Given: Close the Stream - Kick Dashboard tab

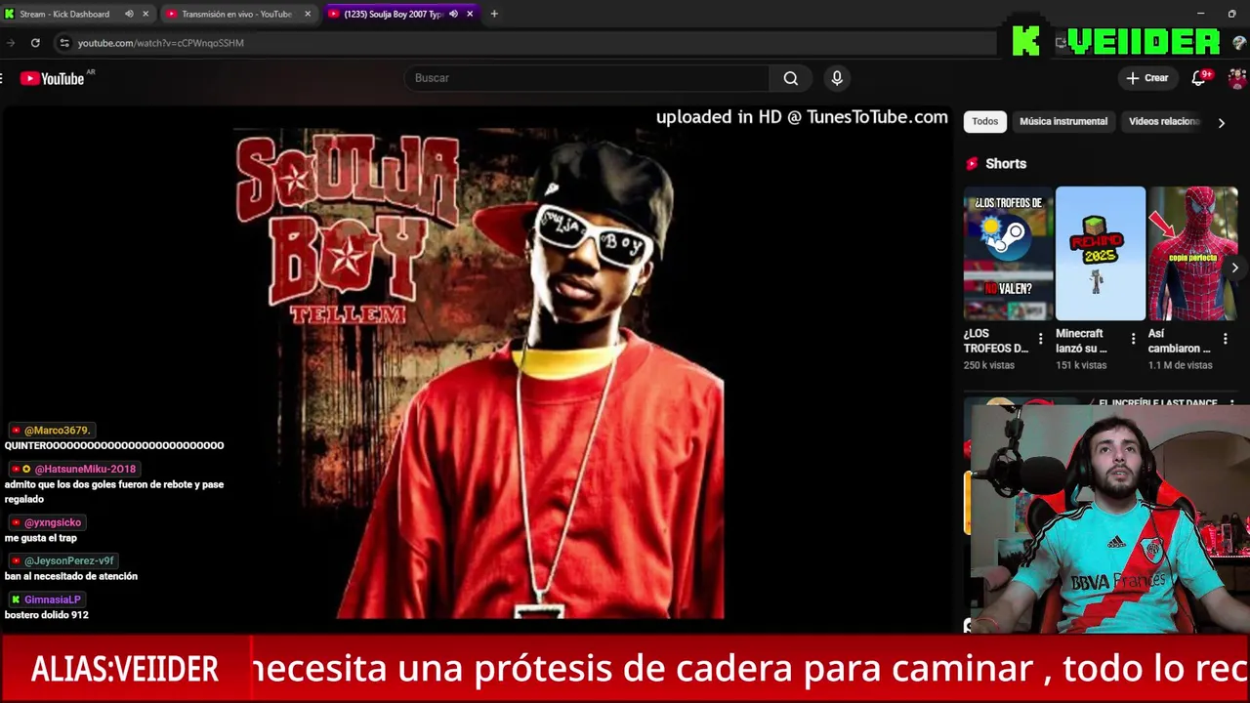Looking at the screenshot, I should pyautogui.click(x=146, y=14).
